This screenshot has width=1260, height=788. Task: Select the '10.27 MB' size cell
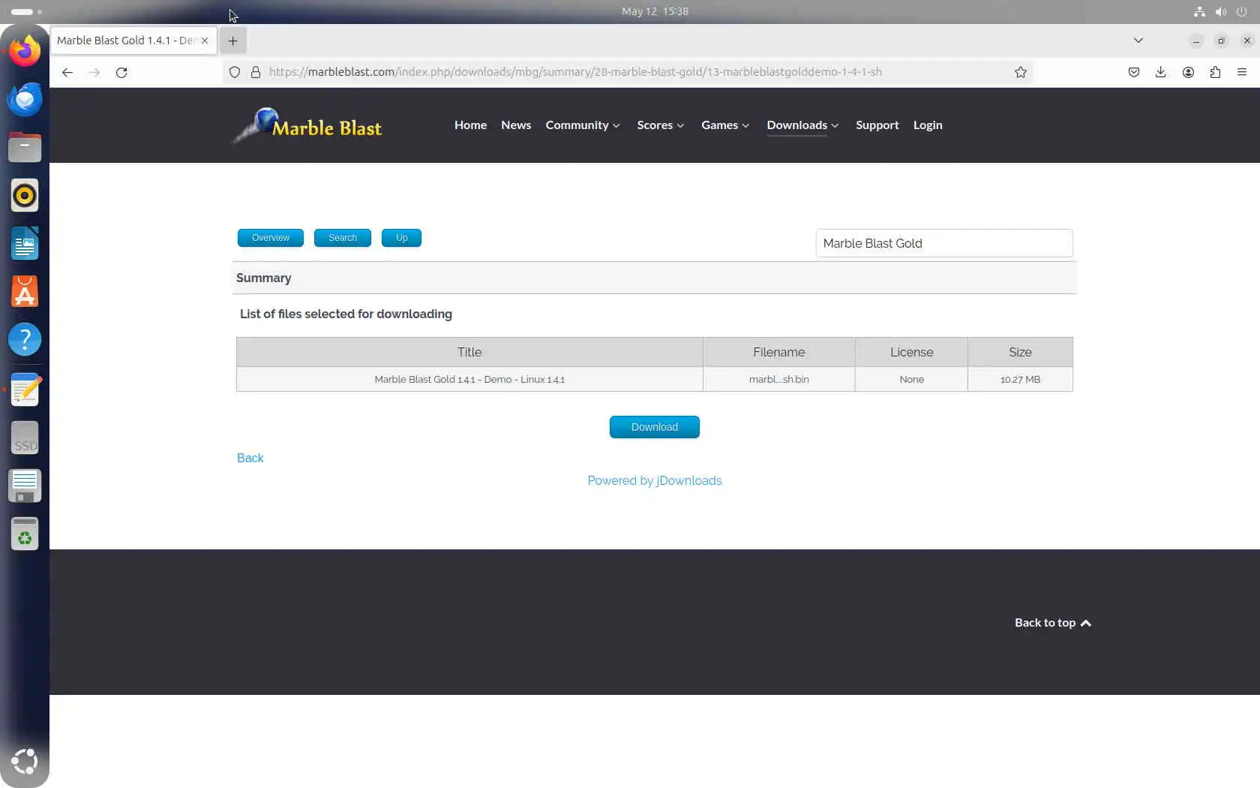click(1020, 379)
